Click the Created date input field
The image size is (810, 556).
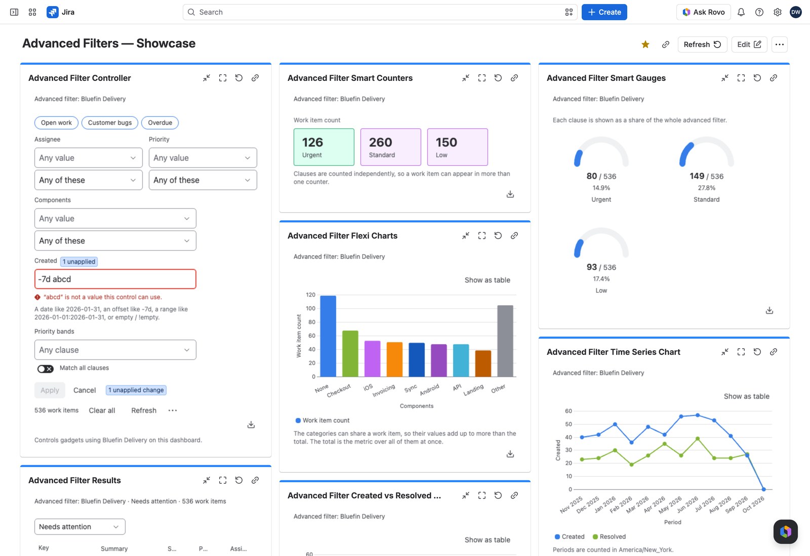pyautogui.click(x=115, y=279)
